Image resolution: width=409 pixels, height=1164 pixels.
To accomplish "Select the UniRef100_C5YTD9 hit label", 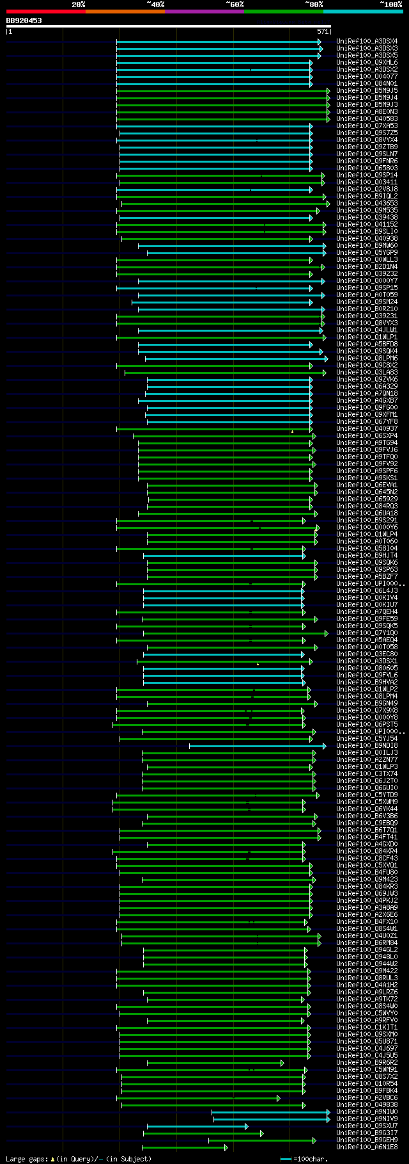I will point(367,795).
